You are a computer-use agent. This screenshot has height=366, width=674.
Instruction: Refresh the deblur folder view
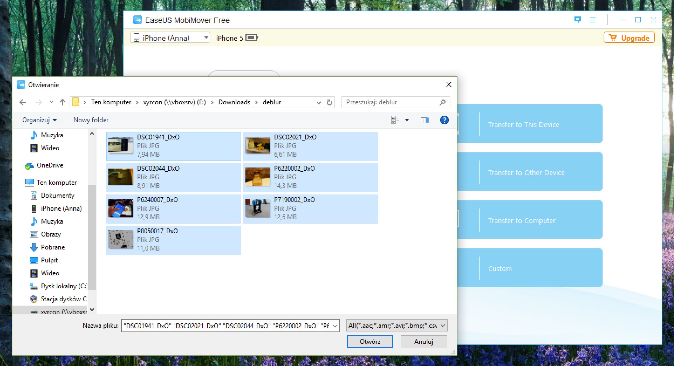click(329, 102)
